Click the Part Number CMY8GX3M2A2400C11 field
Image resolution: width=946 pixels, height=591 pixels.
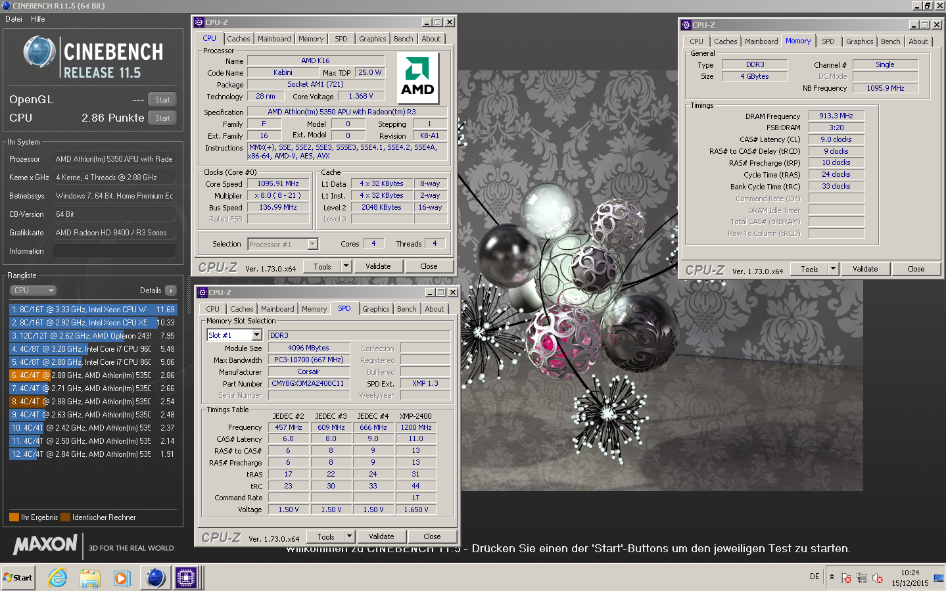(308, 383)
